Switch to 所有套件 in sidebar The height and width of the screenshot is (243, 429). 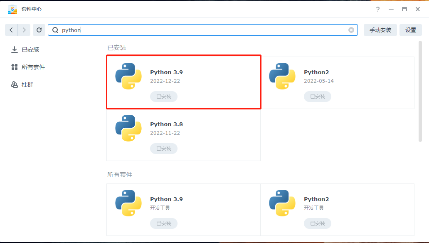(x=33, y=67)
